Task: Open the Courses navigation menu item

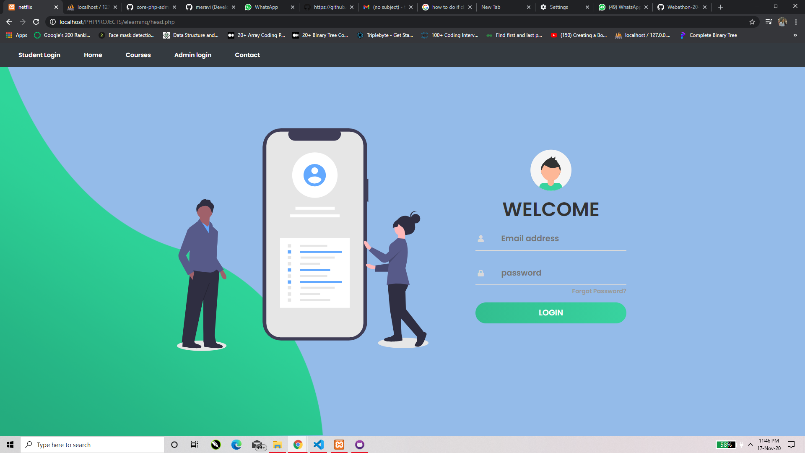Action: click(138, 55)
